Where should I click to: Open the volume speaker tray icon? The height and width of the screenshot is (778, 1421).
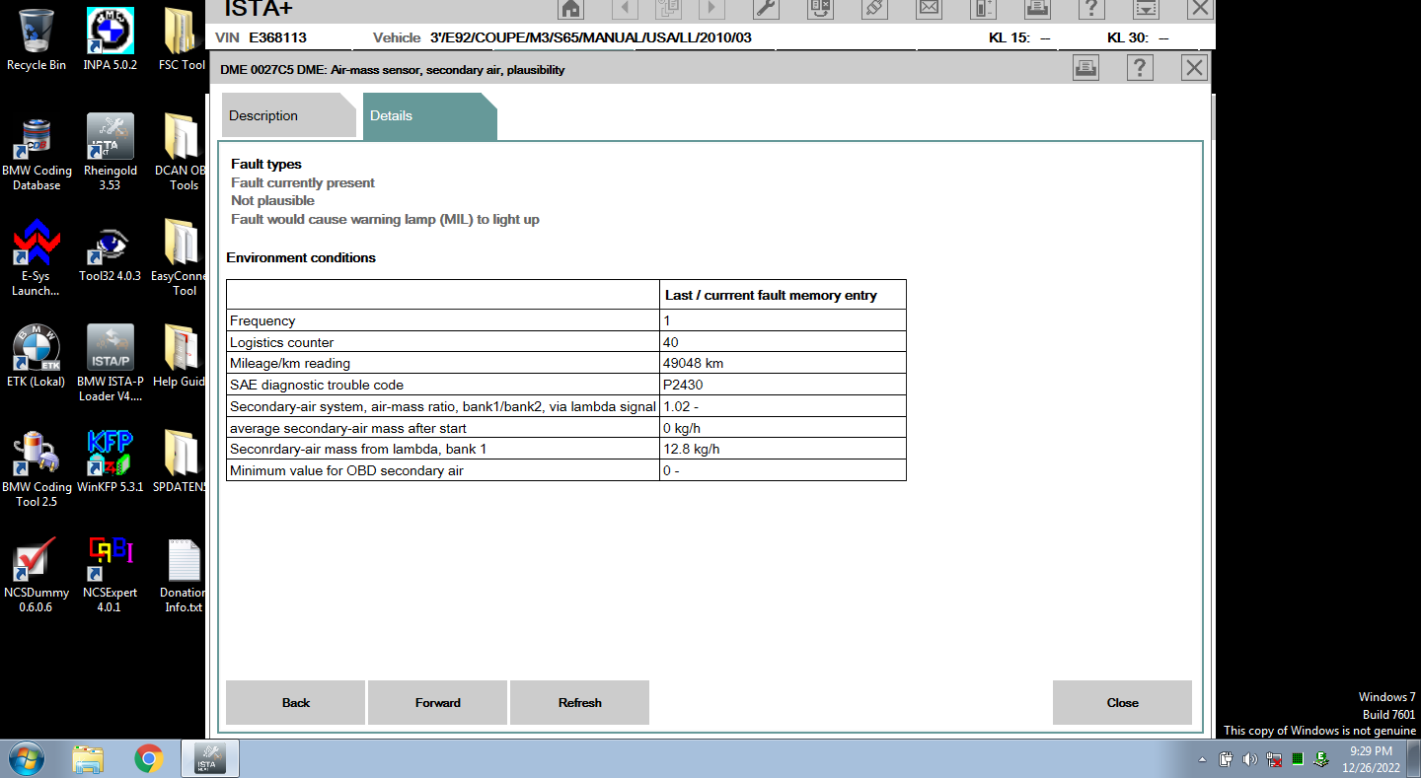[x=1249, y=759]
